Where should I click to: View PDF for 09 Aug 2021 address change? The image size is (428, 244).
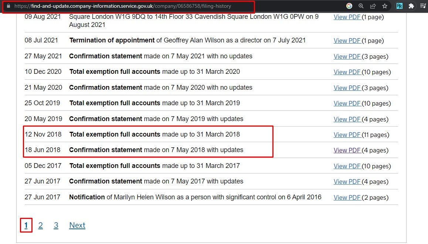pyautogui.click(x=347, y=17)
